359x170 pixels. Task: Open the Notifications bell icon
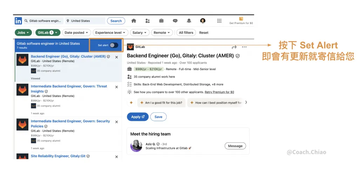point(189,21)
